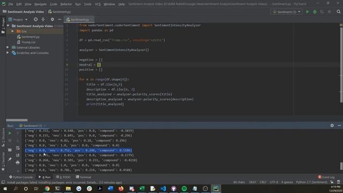Toggle tool window bars icon at status bar left
The image size is (343, 193).
pos(3,182)
